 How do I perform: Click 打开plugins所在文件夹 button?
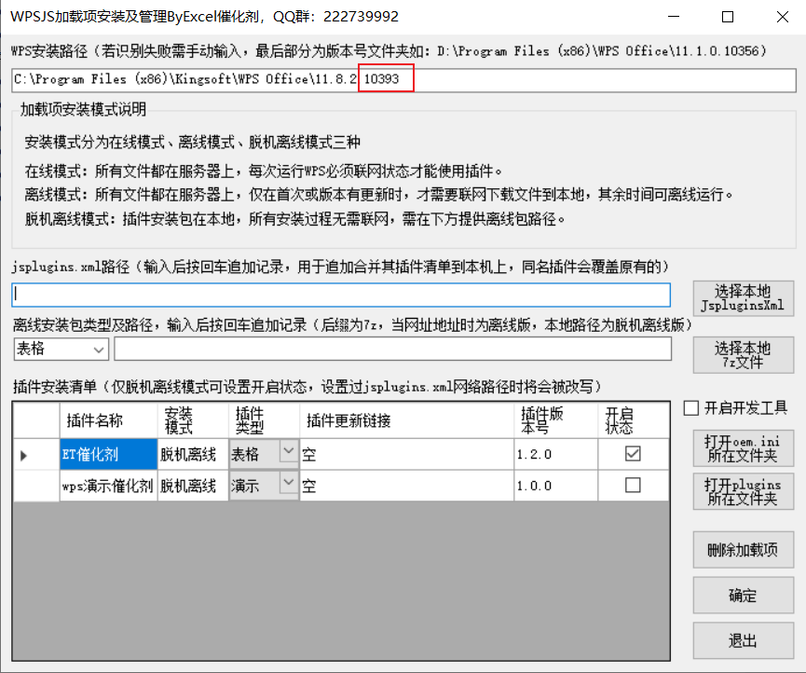[743, 491]
